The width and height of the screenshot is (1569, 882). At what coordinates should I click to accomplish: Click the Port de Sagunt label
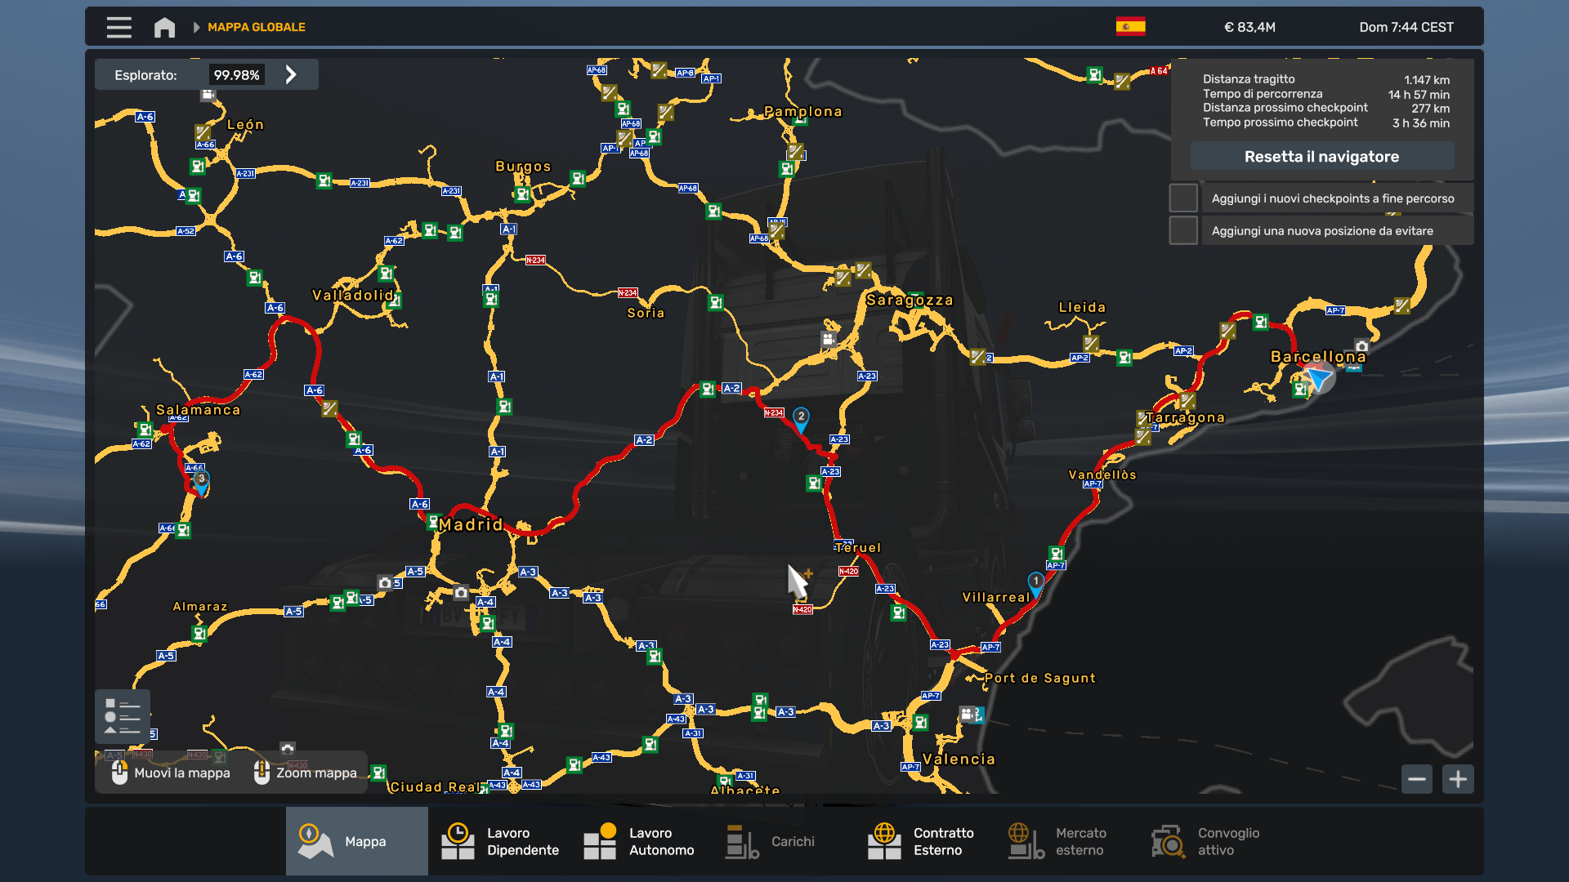(x=1040, y=678)
